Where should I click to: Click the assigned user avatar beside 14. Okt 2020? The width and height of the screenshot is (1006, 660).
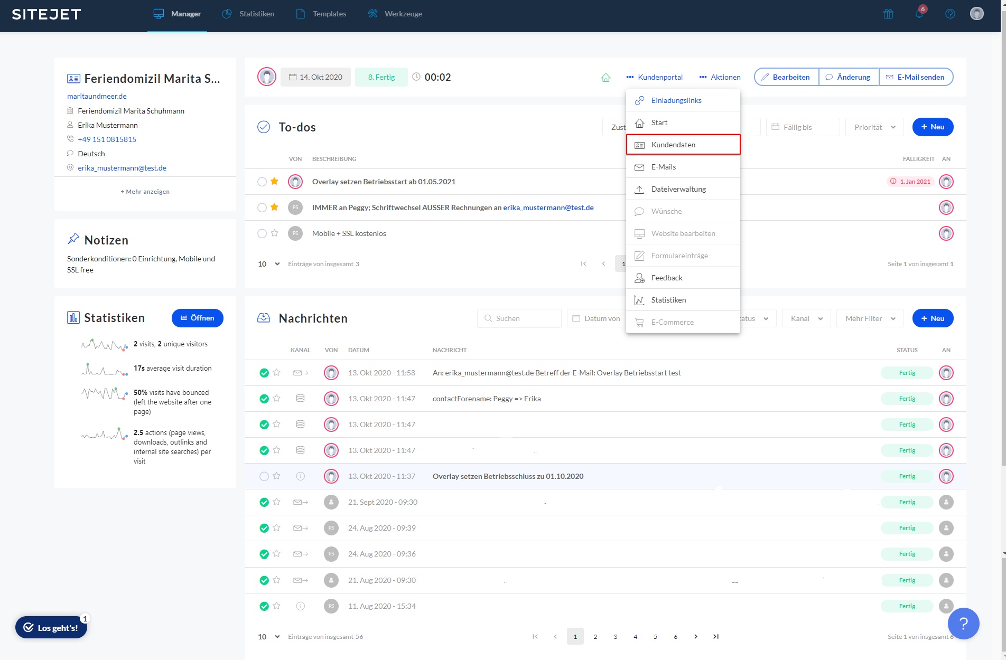point(267,77)
